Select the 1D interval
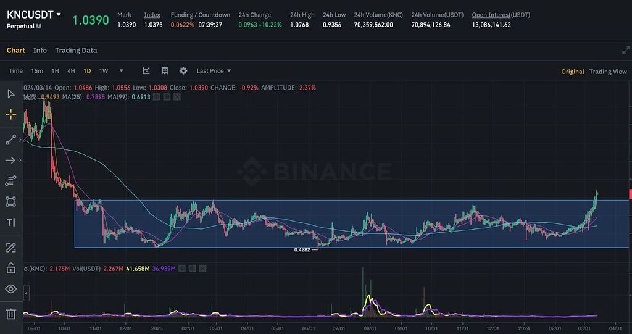The image size is (632, 334). click(x=87, y=70)
